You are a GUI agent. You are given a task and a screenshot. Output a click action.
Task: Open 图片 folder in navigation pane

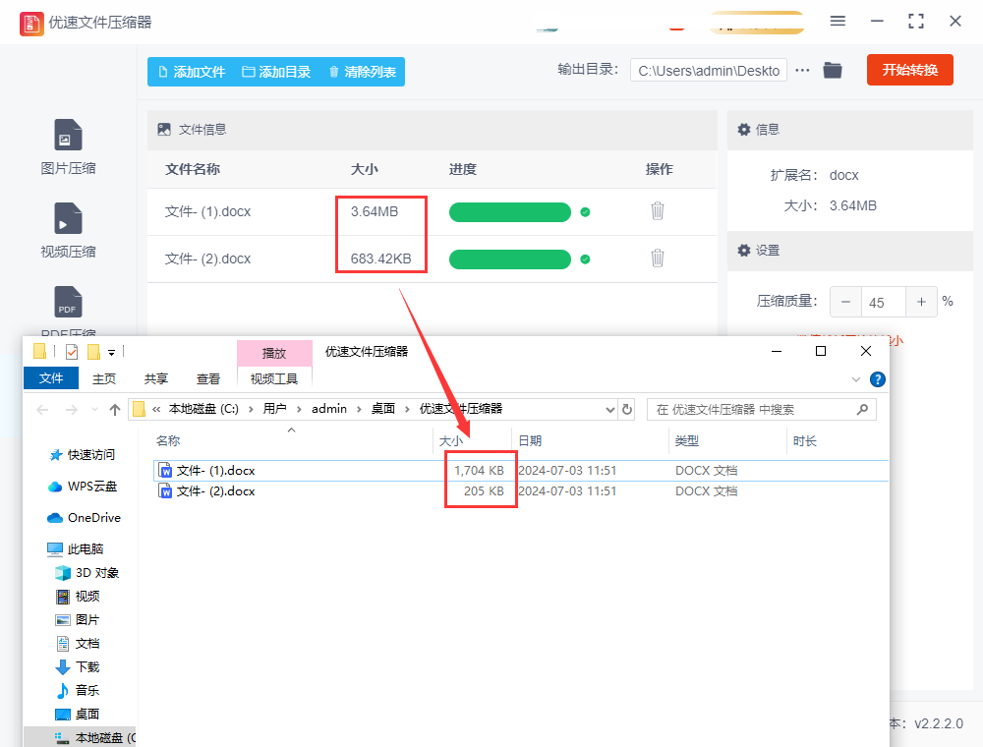[x=78, y=620]
